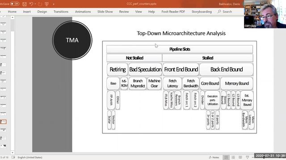
Task: Click the Search magnifier icon
Action: pos(219,12)
